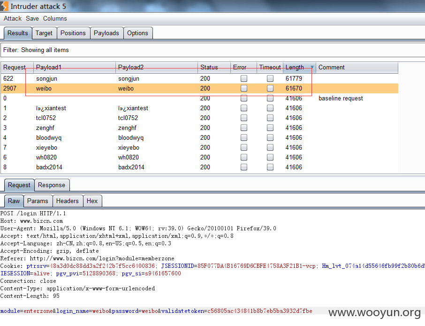Toggle Error checkbox in weibo row
The height and width of the screenshot is (326, 425).
(x=244, y=88)
